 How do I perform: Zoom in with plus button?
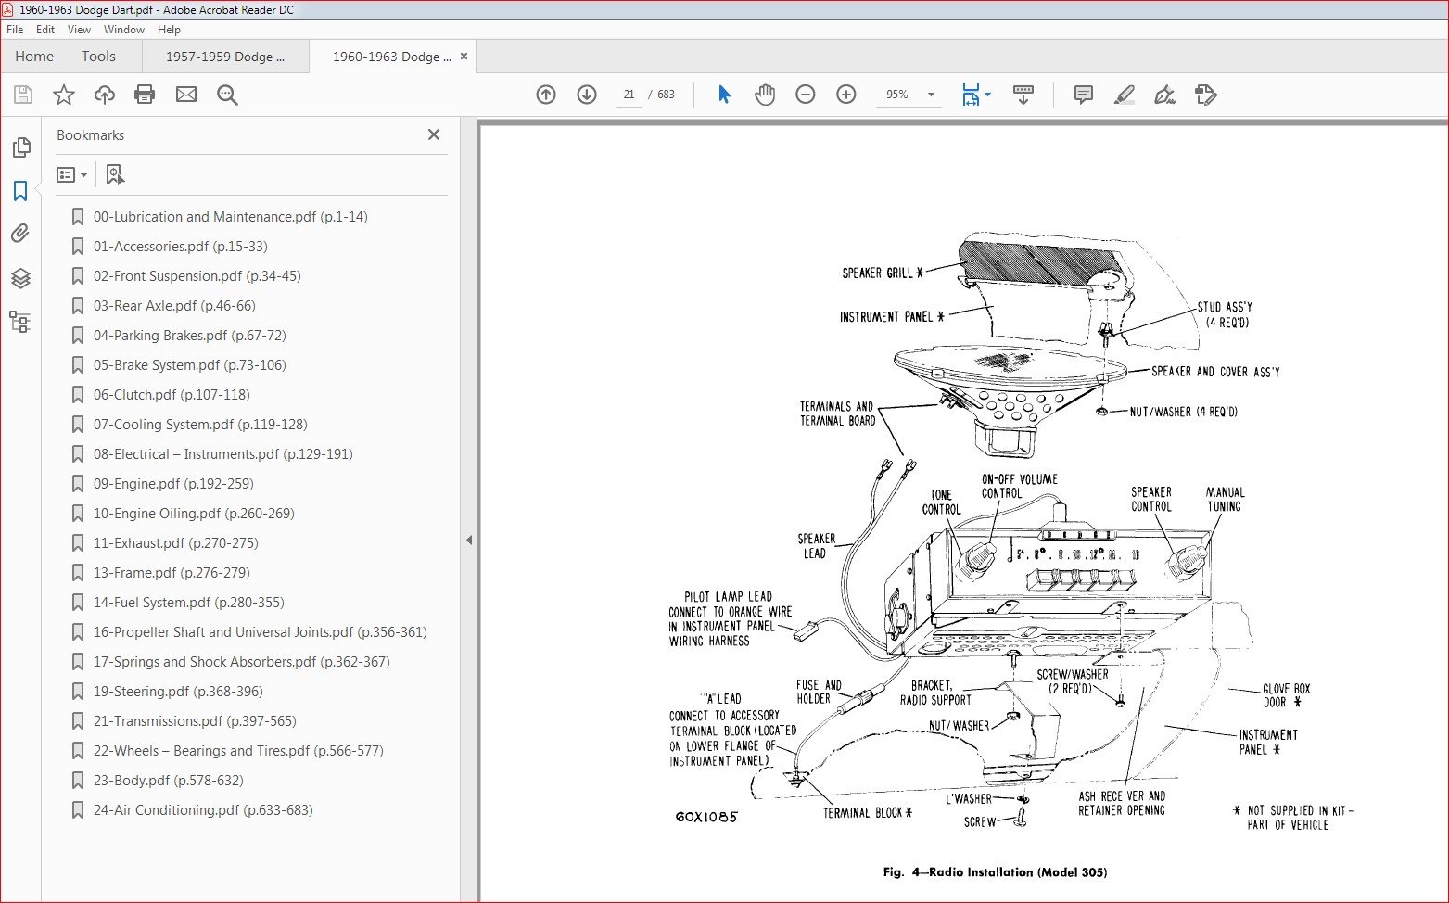(846, 95)
